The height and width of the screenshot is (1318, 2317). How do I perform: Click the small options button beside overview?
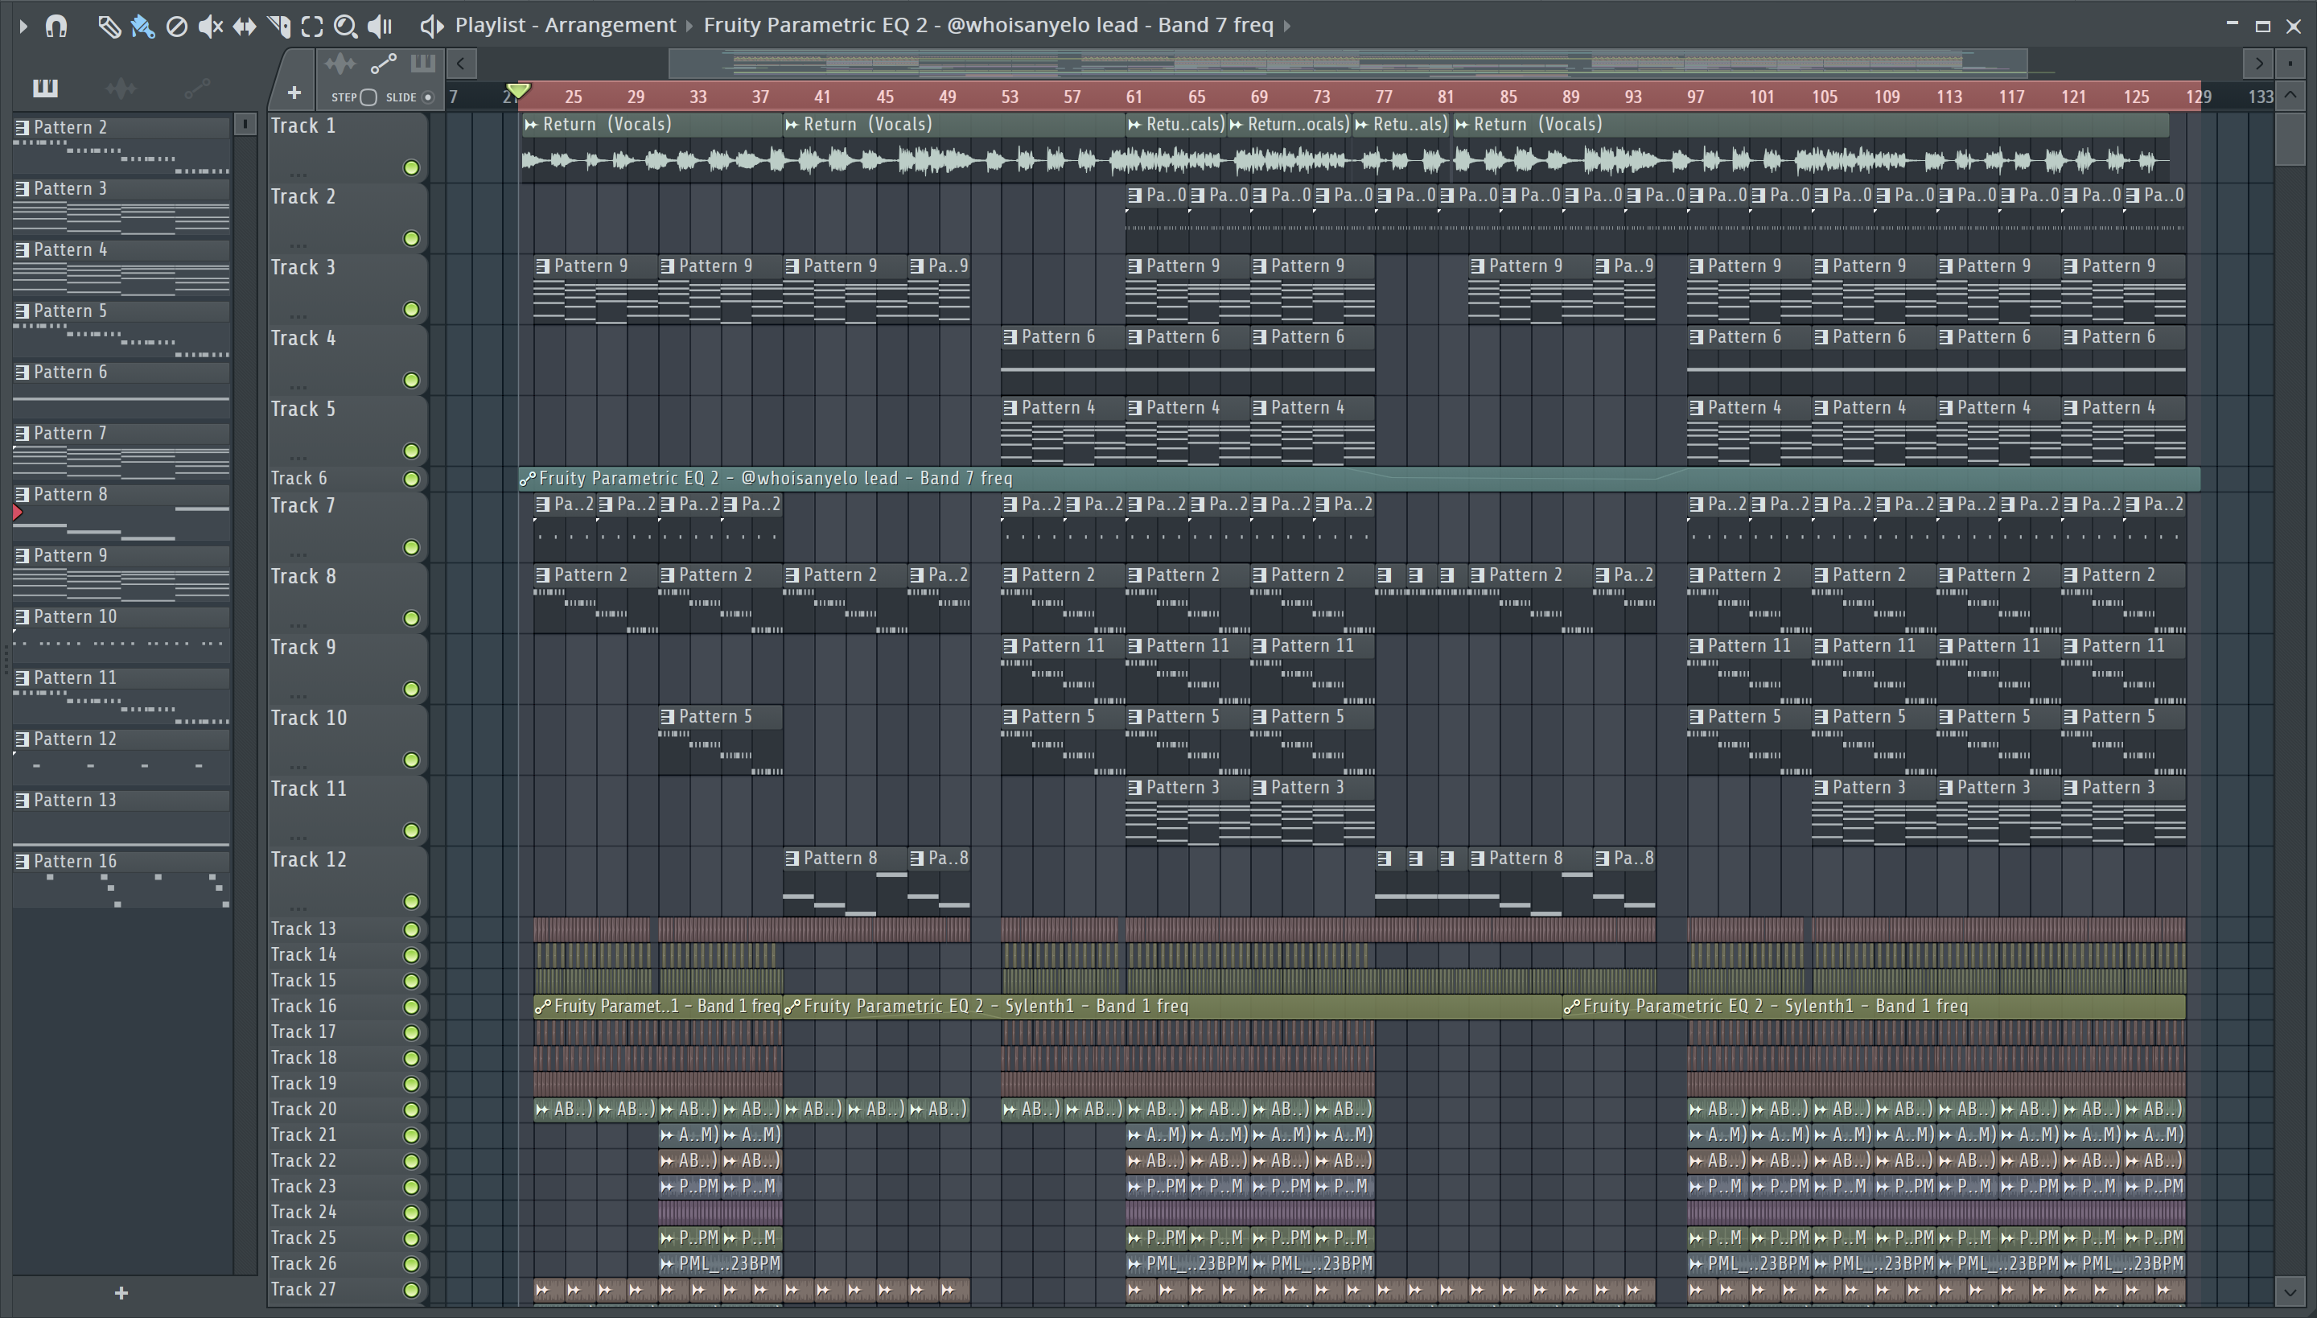tap(2290, 64)
